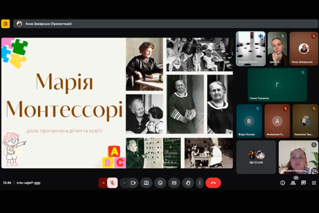
Task: Click the mic indicator on self-view tile
Action: 314,144
